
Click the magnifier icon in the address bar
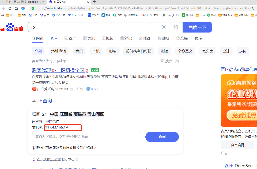(x=252, y=8)
